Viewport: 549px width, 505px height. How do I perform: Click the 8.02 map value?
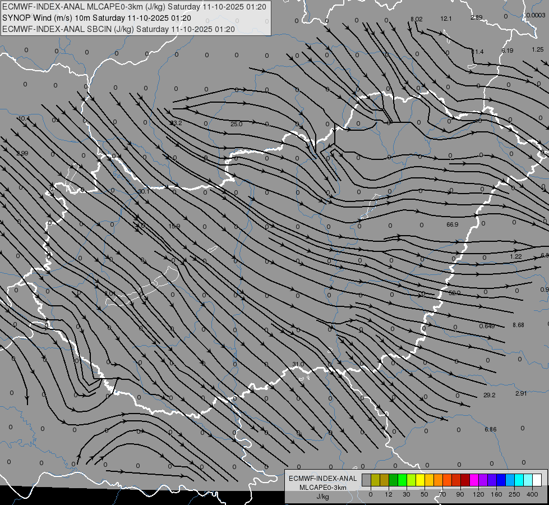pyautogui.click(x=416, y=19)
